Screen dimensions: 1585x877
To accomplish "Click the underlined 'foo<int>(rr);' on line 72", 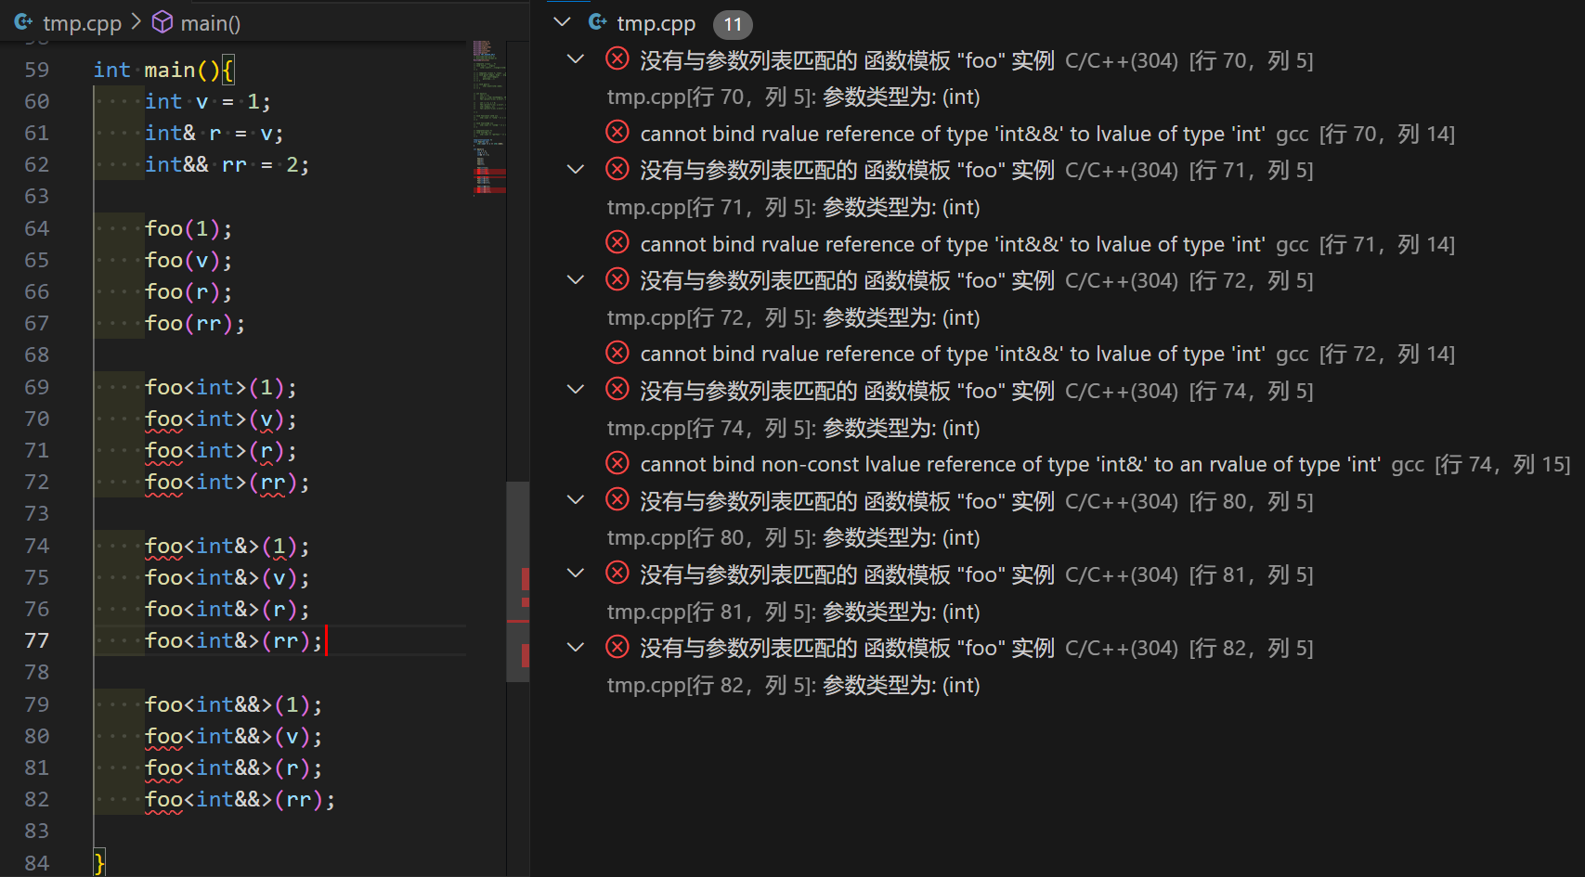I will 227,482.
